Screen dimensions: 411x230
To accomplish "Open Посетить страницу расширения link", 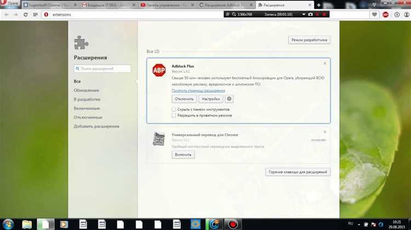I will 198,91.
